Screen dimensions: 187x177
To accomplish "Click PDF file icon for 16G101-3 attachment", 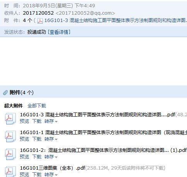I will coord(10,119).
